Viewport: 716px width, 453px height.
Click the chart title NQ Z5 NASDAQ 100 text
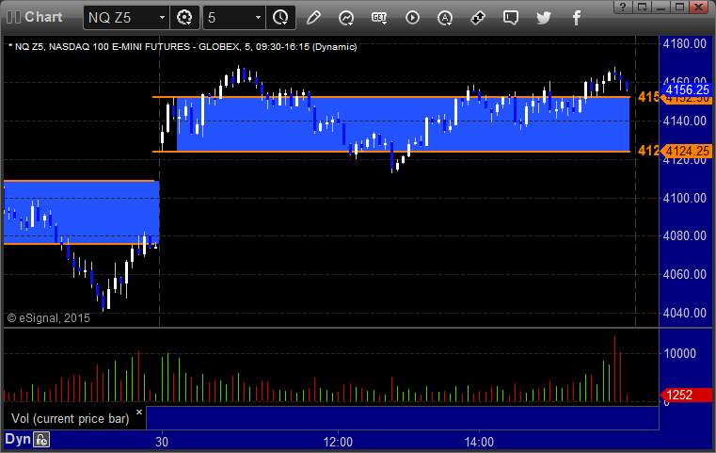click(183, 47)
